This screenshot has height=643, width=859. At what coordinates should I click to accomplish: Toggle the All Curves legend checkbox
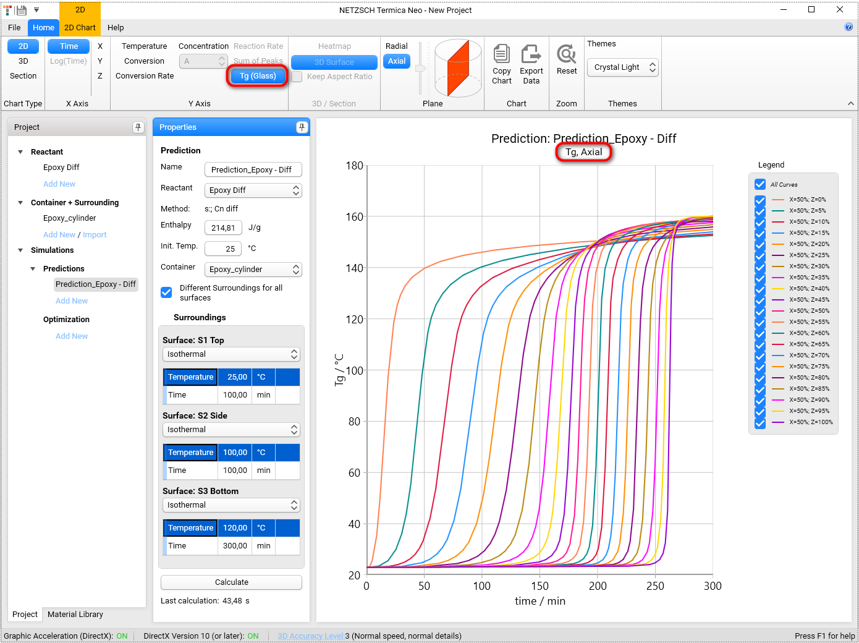(760, 184)
